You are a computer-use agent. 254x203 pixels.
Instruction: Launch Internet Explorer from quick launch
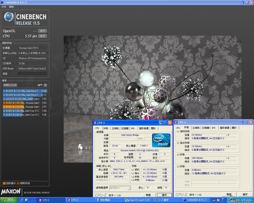[x=22, y=200]
